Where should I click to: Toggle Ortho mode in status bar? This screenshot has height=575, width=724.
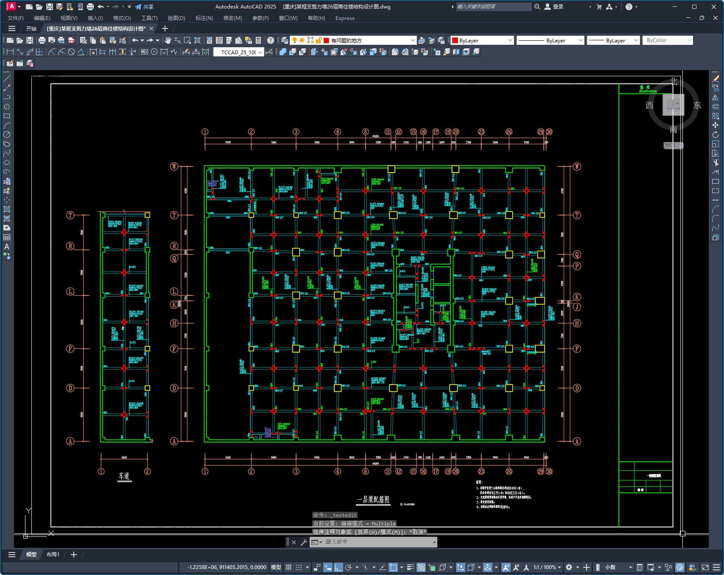pyautogui.click(x=338, y=567)
